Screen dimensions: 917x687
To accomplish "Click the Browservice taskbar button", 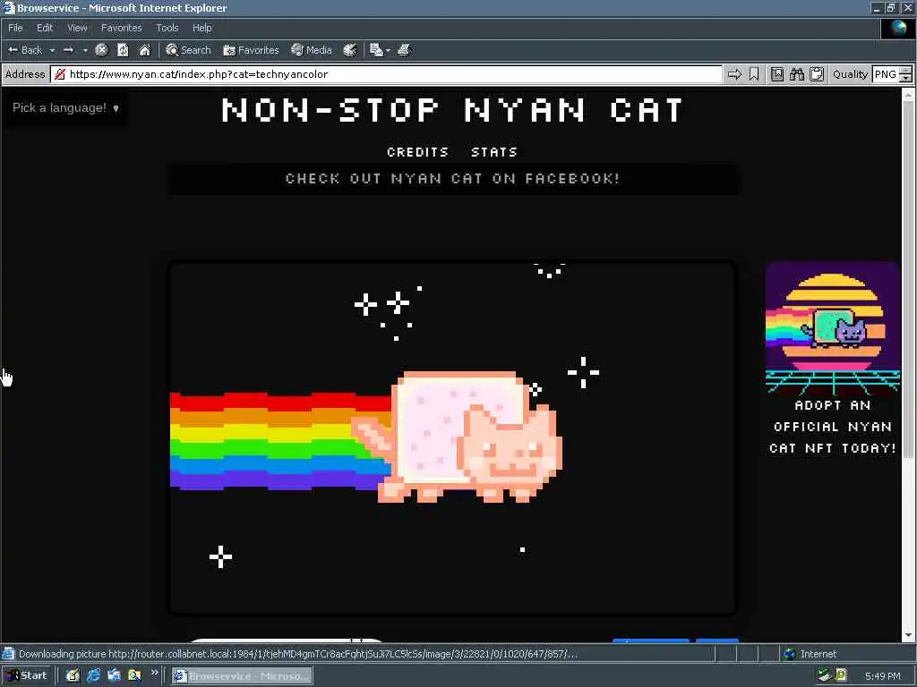I will 242,676.
